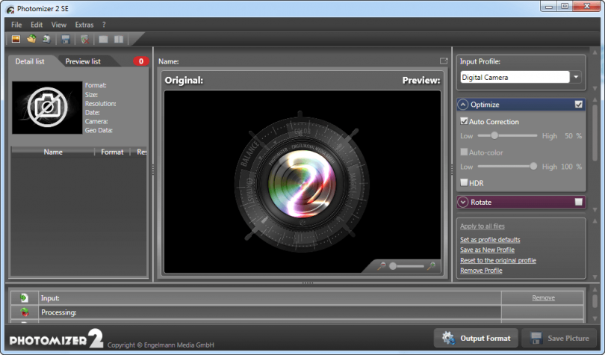Uncheck the Auto Correction checkbox
605x355 pixels.
pyautogui.click(x=464, y=121)
